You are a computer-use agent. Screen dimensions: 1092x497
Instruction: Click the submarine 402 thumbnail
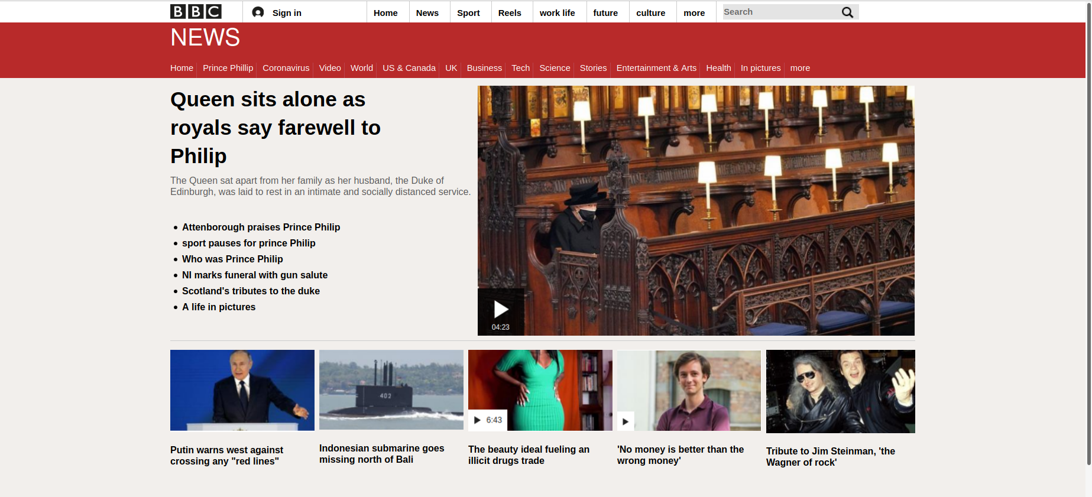(391, 389)
